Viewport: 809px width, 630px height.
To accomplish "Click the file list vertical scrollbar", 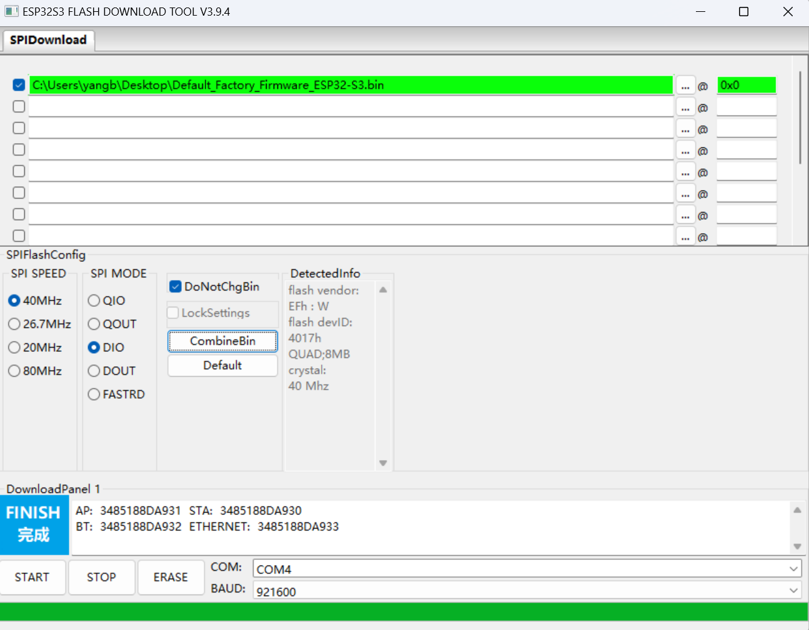I will point(800,117).
